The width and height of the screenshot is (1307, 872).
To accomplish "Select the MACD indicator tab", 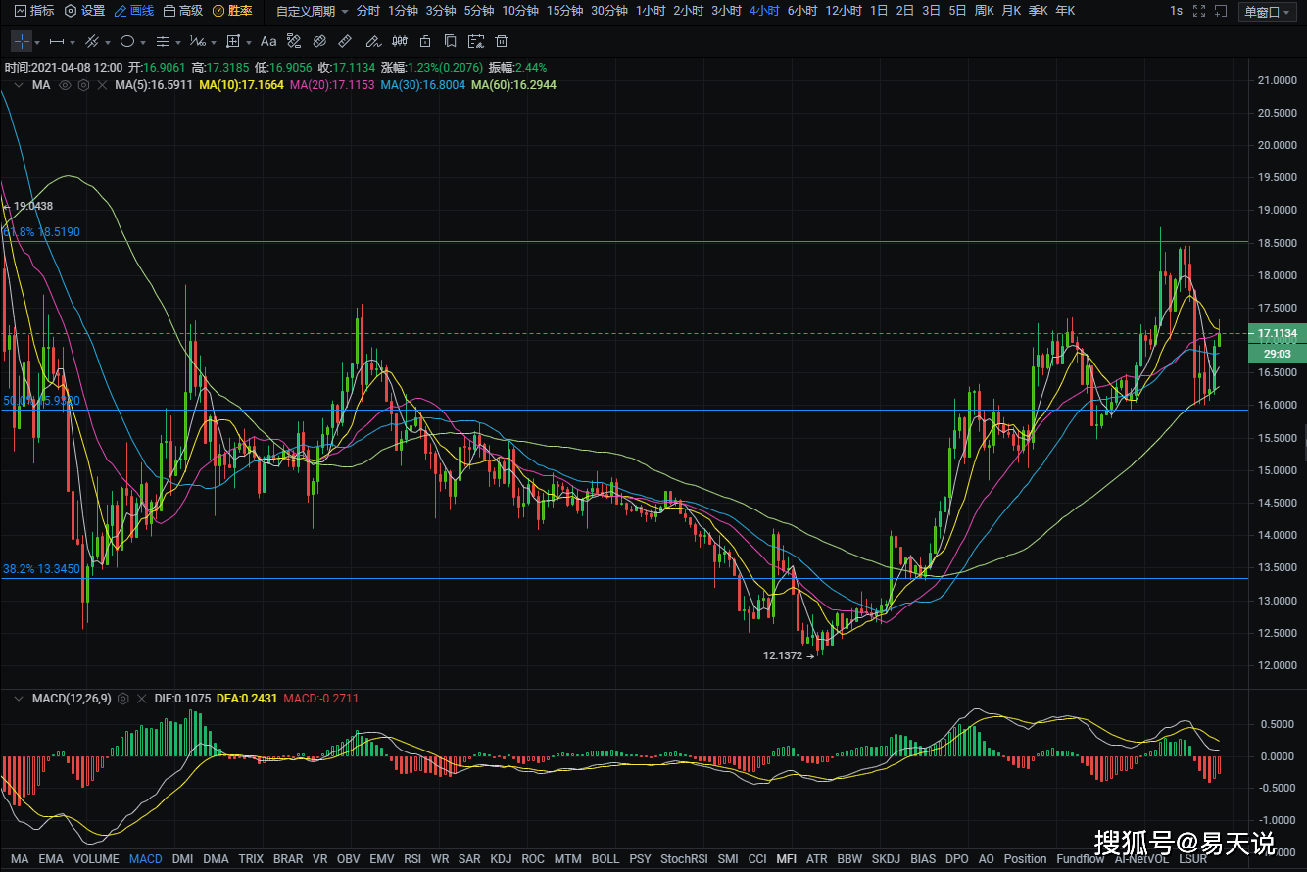I will [146, 859].
